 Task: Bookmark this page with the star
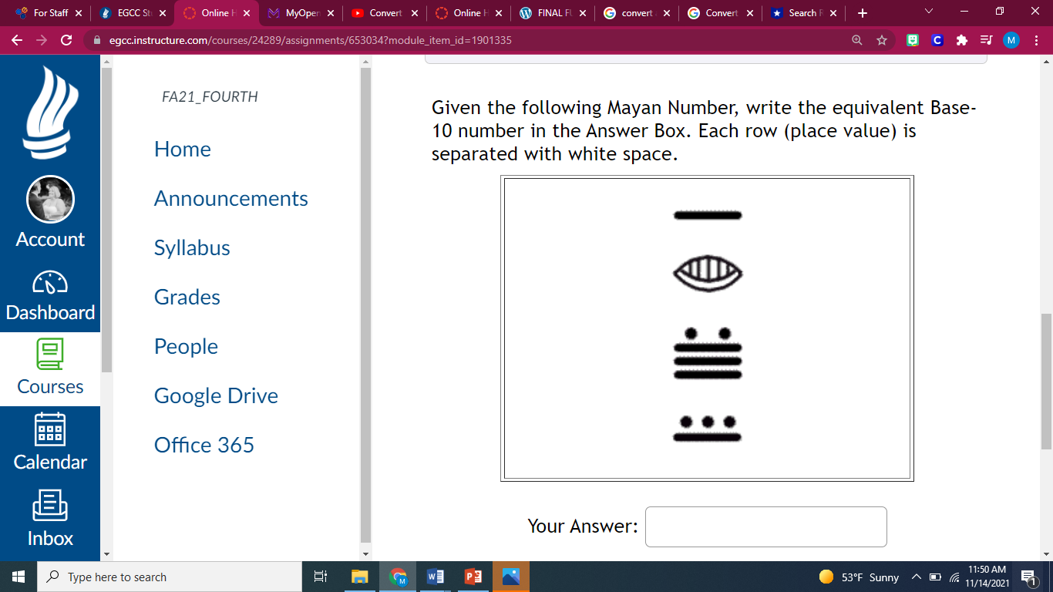pyautogui.click(x=882, y=40)
